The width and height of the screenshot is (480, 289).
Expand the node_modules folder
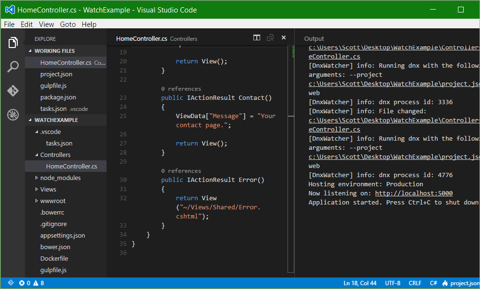coord(36,178)
